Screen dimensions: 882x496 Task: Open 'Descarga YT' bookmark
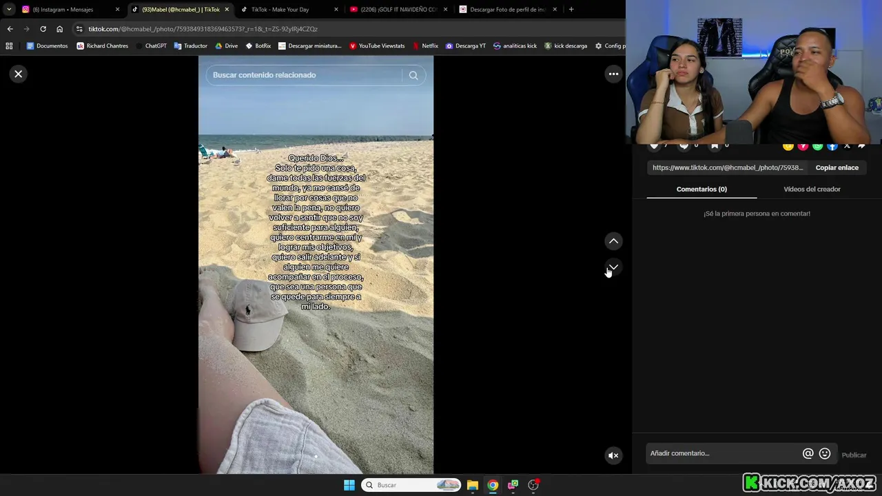[x=465, y=46]
